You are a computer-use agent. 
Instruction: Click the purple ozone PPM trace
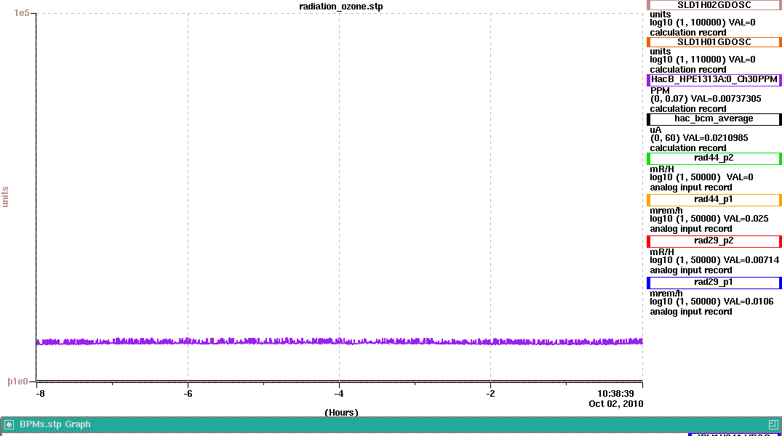pos(339,342)
